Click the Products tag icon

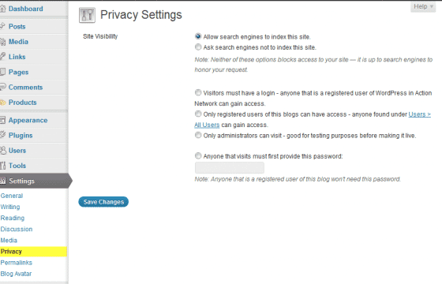click(x=3, y=103)
